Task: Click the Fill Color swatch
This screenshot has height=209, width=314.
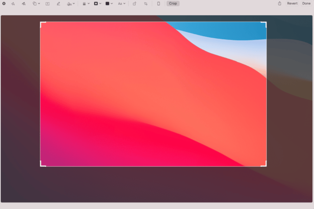Action: 108,4
